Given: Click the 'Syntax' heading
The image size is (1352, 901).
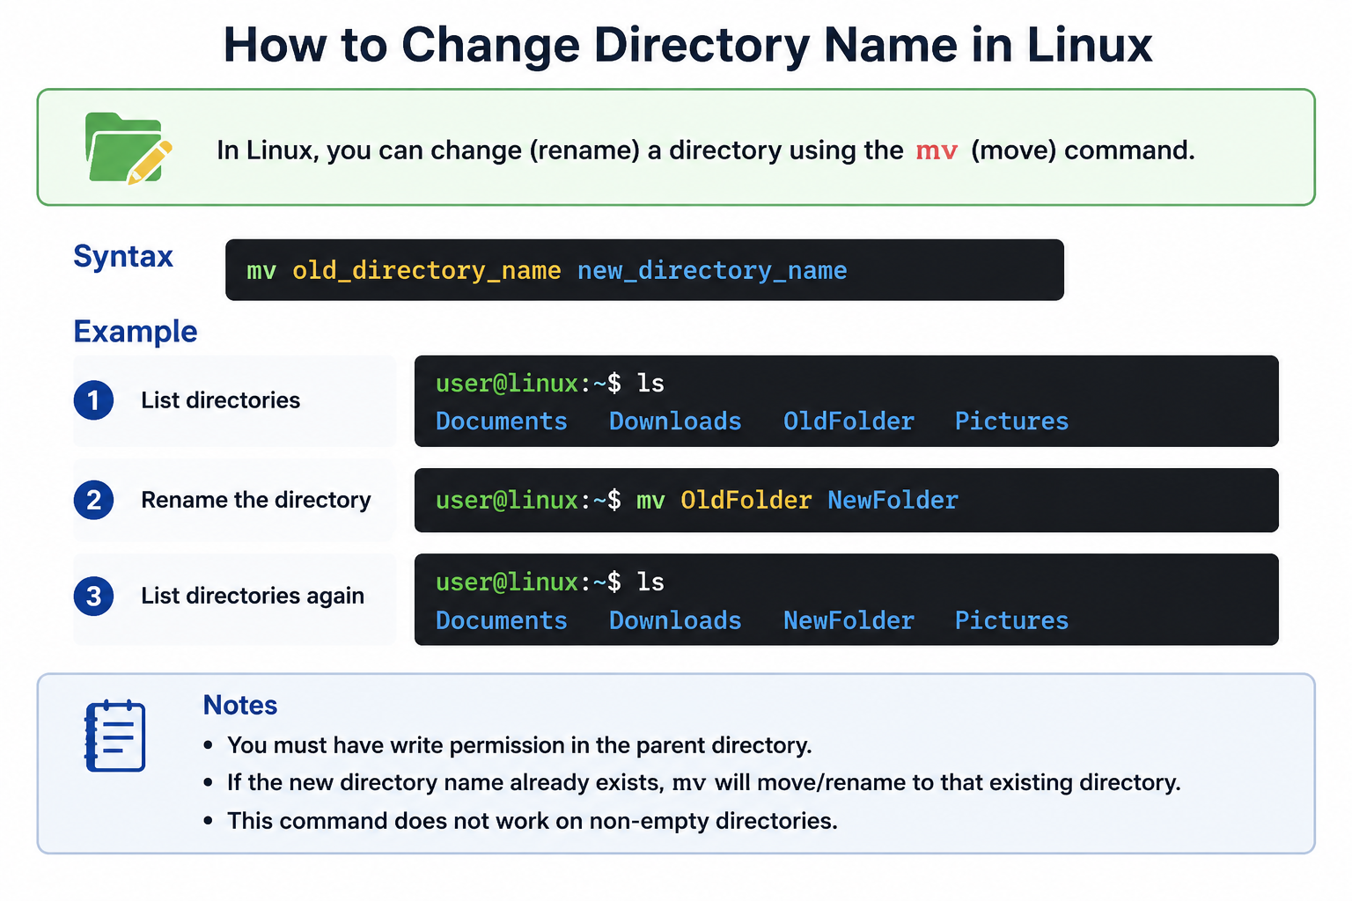Looking at the screenshot, I should (123, 257).
